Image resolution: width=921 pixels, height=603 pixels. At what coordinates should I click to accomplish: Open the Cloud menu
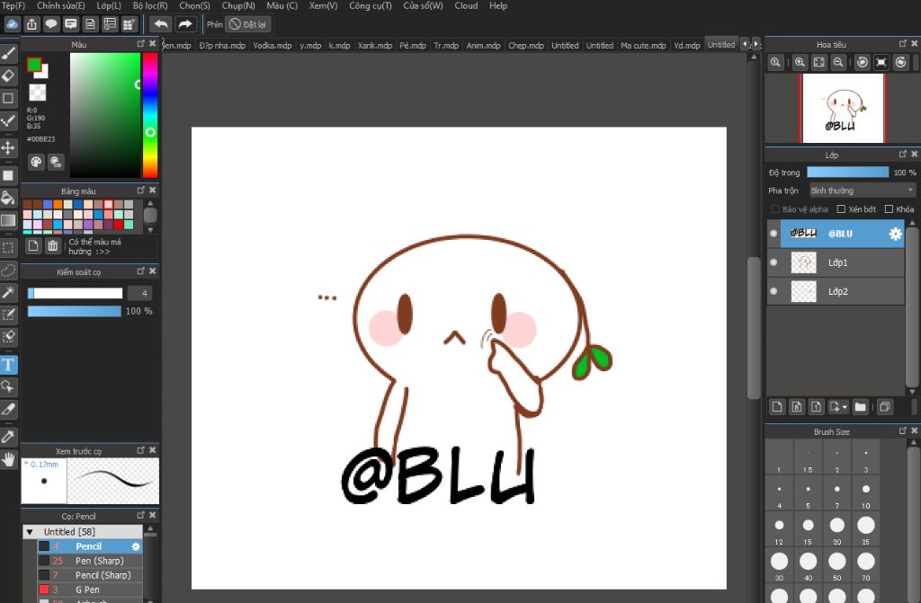(466, 6)
